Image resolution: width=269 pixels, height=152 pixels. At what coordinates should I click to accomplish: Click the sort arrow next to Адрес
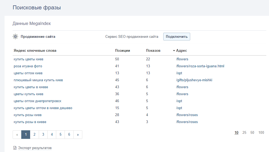tap(174, 51)
